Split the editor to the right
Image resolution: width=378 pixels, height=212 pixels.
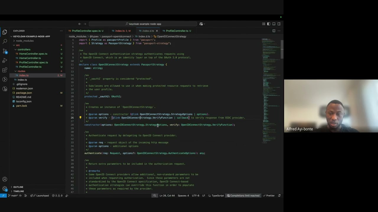[274, 31]
